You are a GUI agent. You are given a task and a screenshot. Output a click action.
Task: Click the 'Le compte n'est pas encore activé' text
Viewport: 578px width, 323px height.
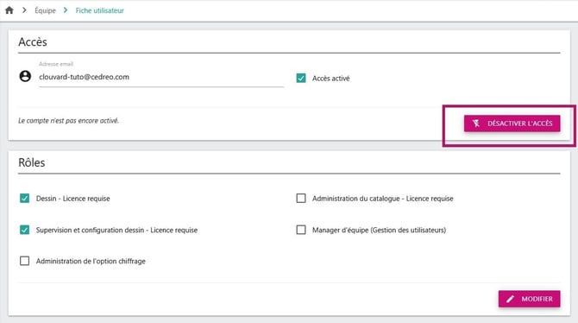point(68,121)
